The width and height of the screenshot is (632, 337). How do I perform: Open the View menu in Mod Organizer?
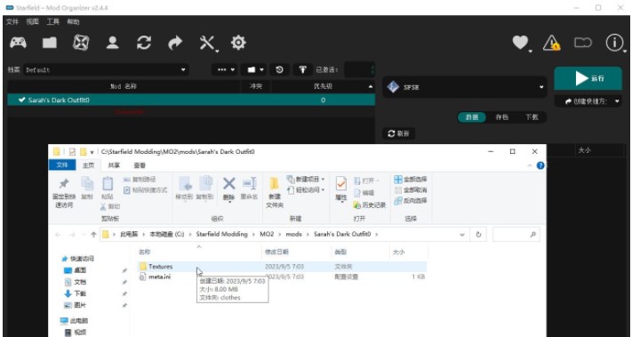[x=33, y=21]
